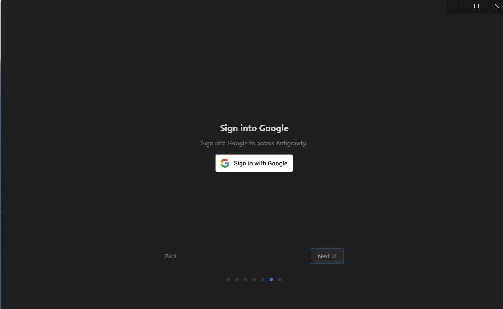Go to the Next onboarding step
Viewport: 503px width, 309px height.
[327, 256]
